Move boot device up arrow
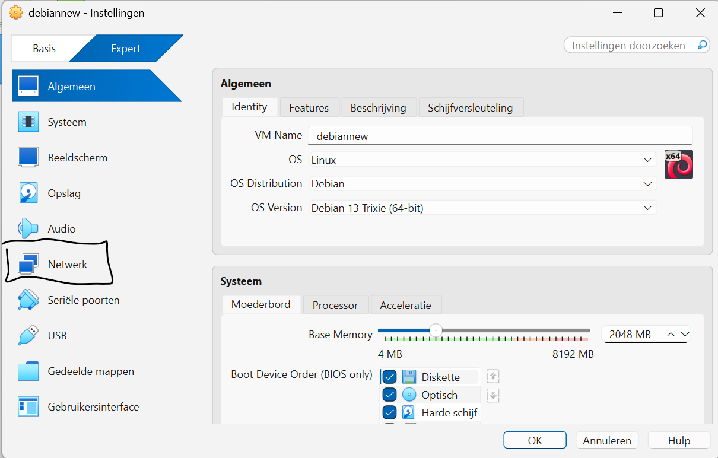 (493, 376)
